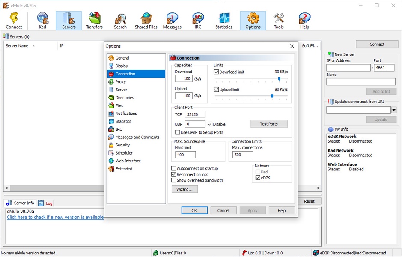
Task: Open the IRC toolbar icon
Action: [198, 21]
